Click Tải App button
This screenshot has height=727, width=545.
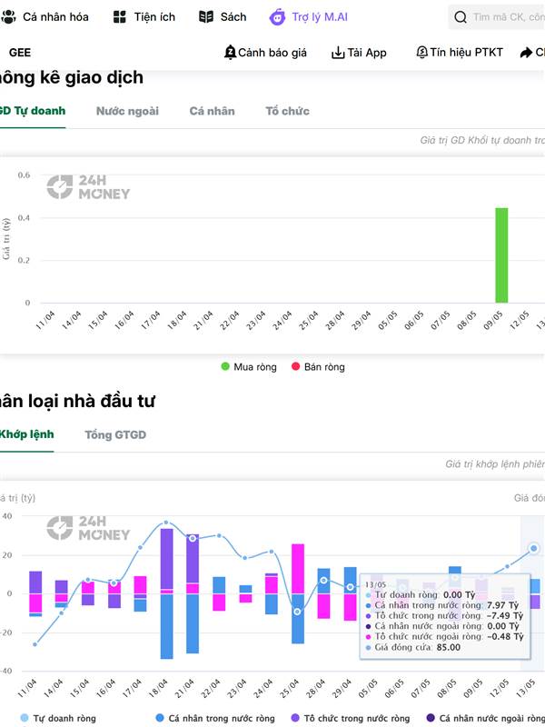coord(359,53)
